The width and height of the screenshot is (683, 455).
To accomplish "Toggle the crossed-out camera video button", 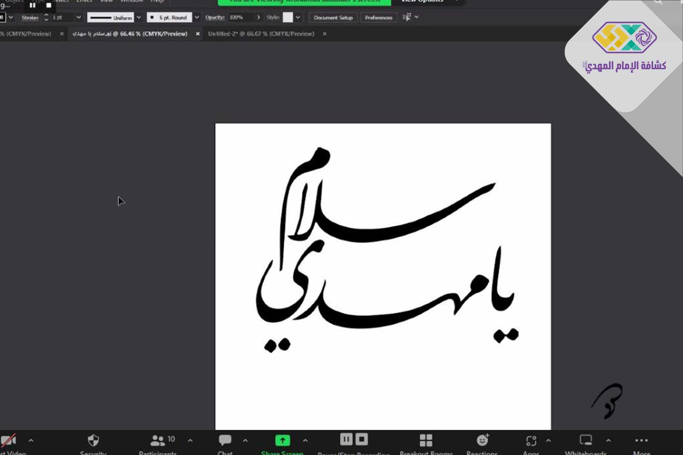I will (9, 441).
